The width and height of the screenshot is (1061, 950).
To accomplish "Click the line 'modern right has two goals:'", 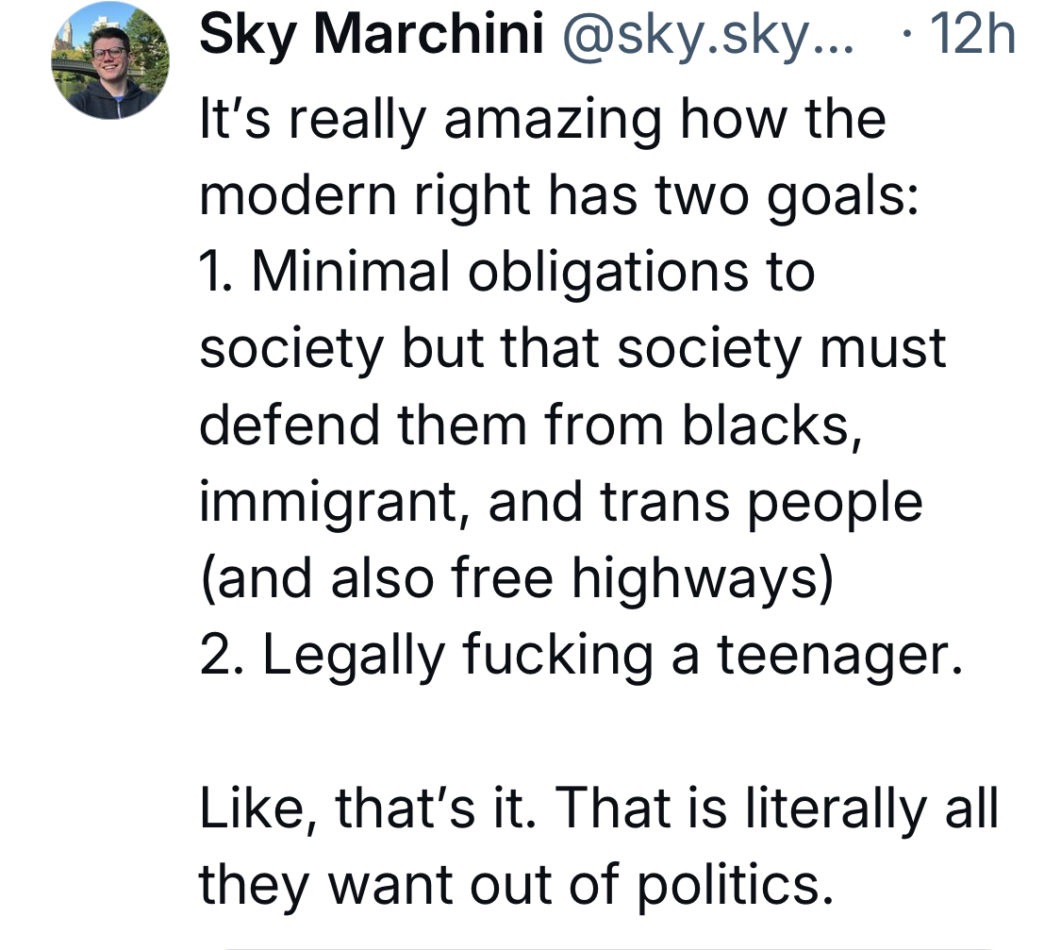I will [559, 197].
